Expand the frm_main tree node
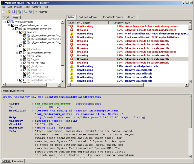 click(x=21, y=60)
